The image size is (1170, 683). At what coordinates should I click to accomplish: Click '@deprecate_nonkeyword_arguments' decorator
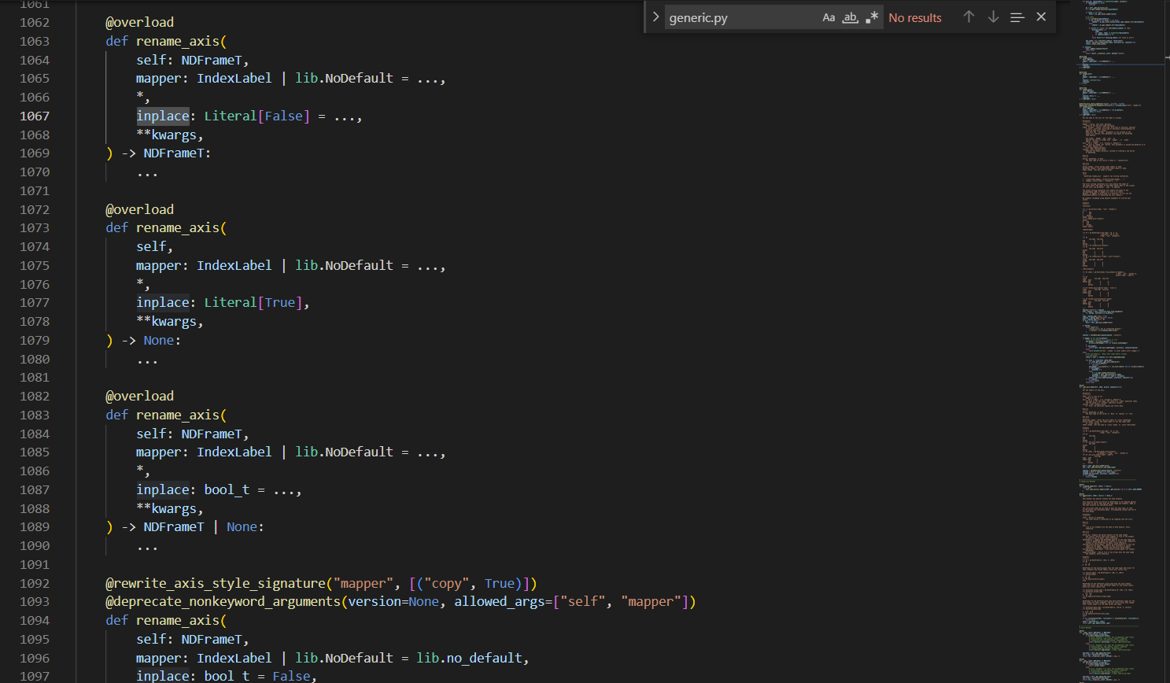coord(223,601)
